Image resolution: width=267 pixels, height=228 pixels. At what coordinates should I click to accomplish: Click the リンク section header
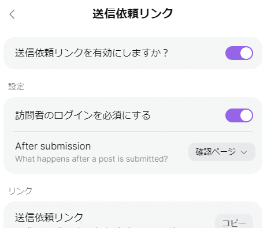click(x=20, y=191)
